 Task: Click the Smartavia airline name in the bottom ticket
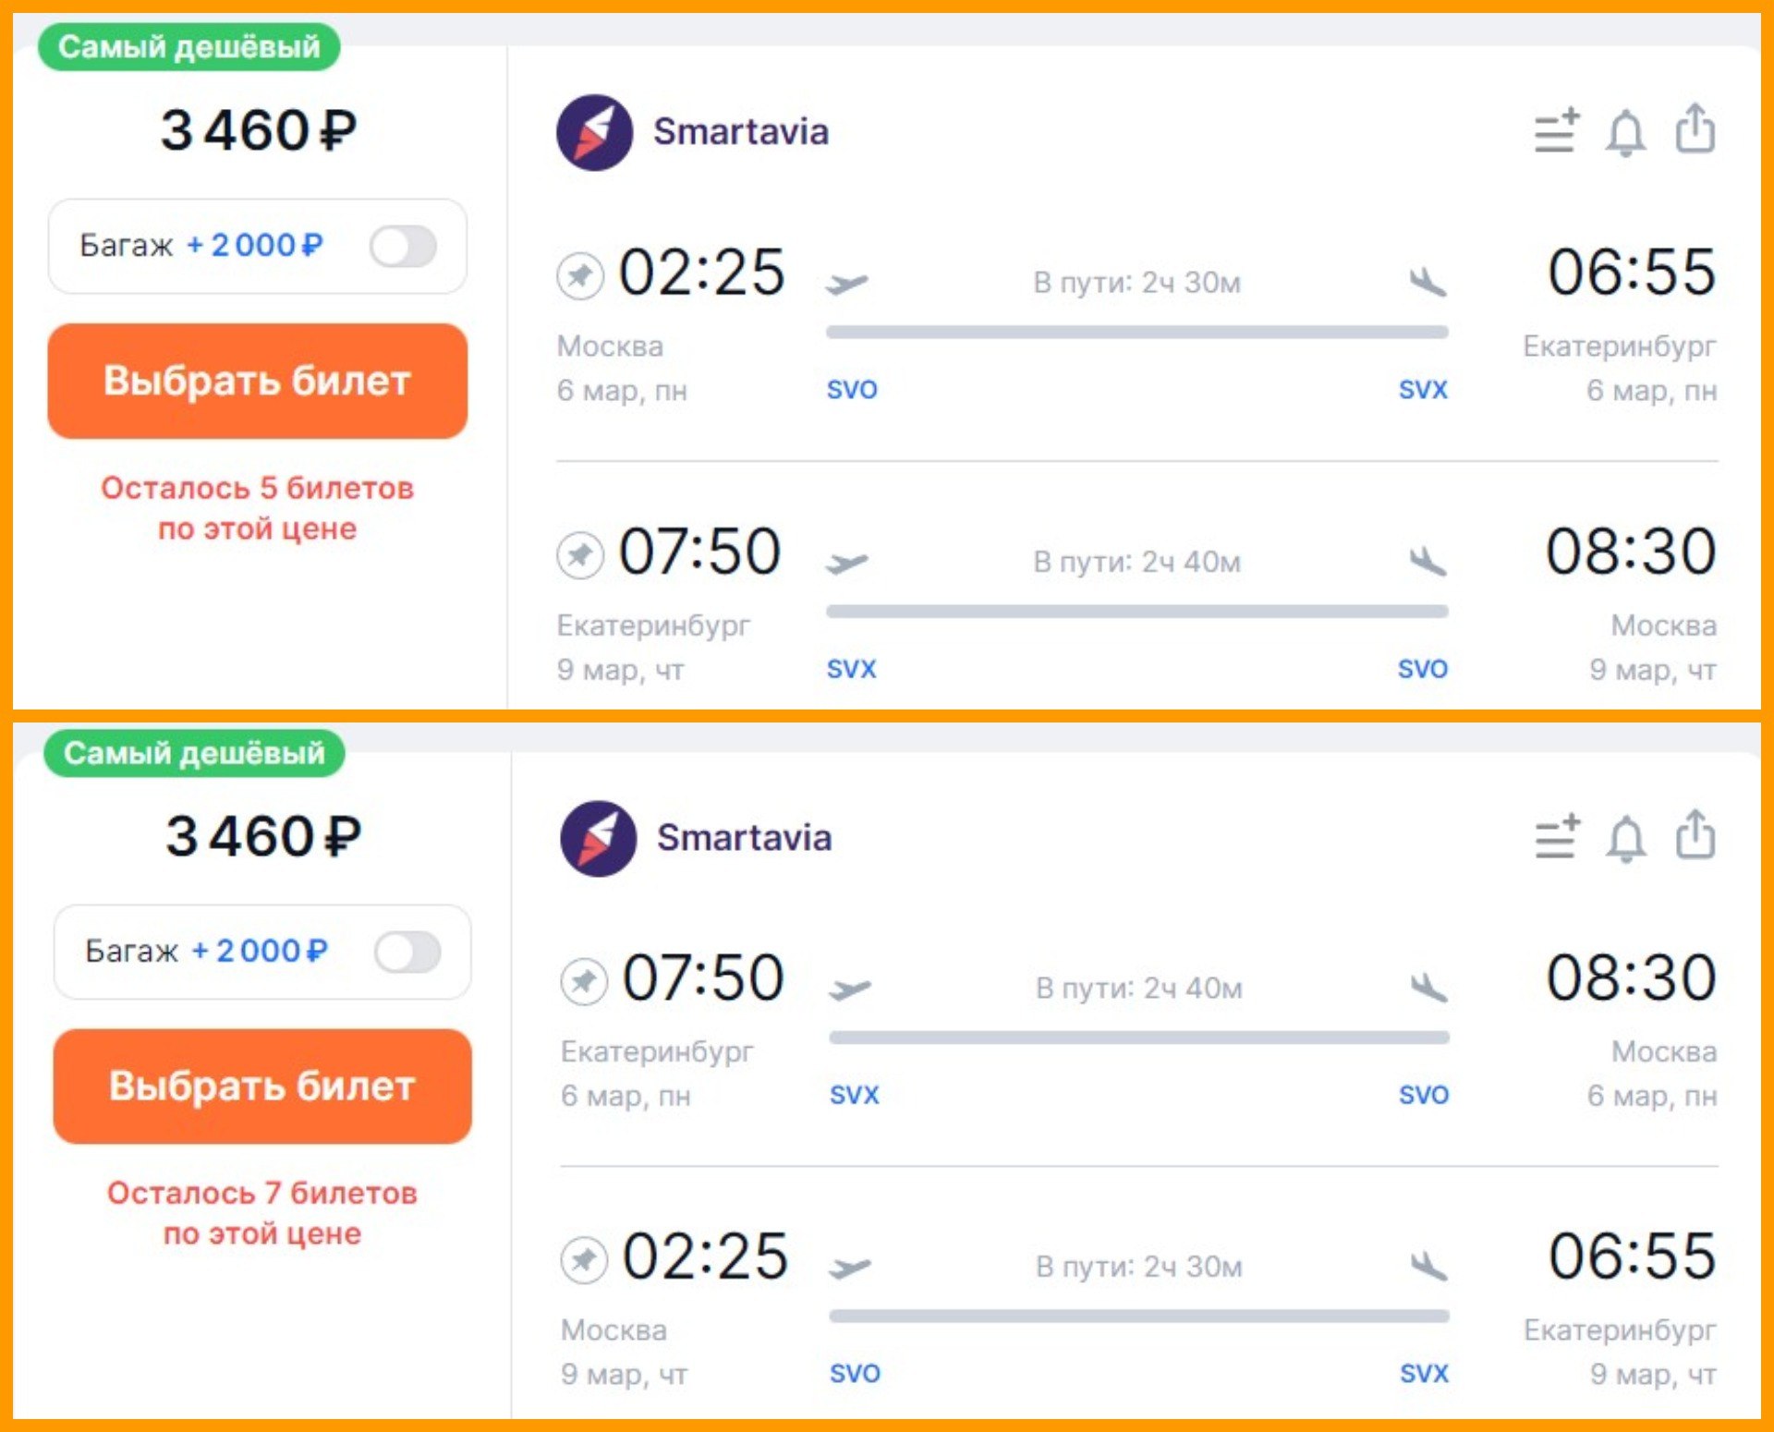pyautogui.click(x=745, y=838)
